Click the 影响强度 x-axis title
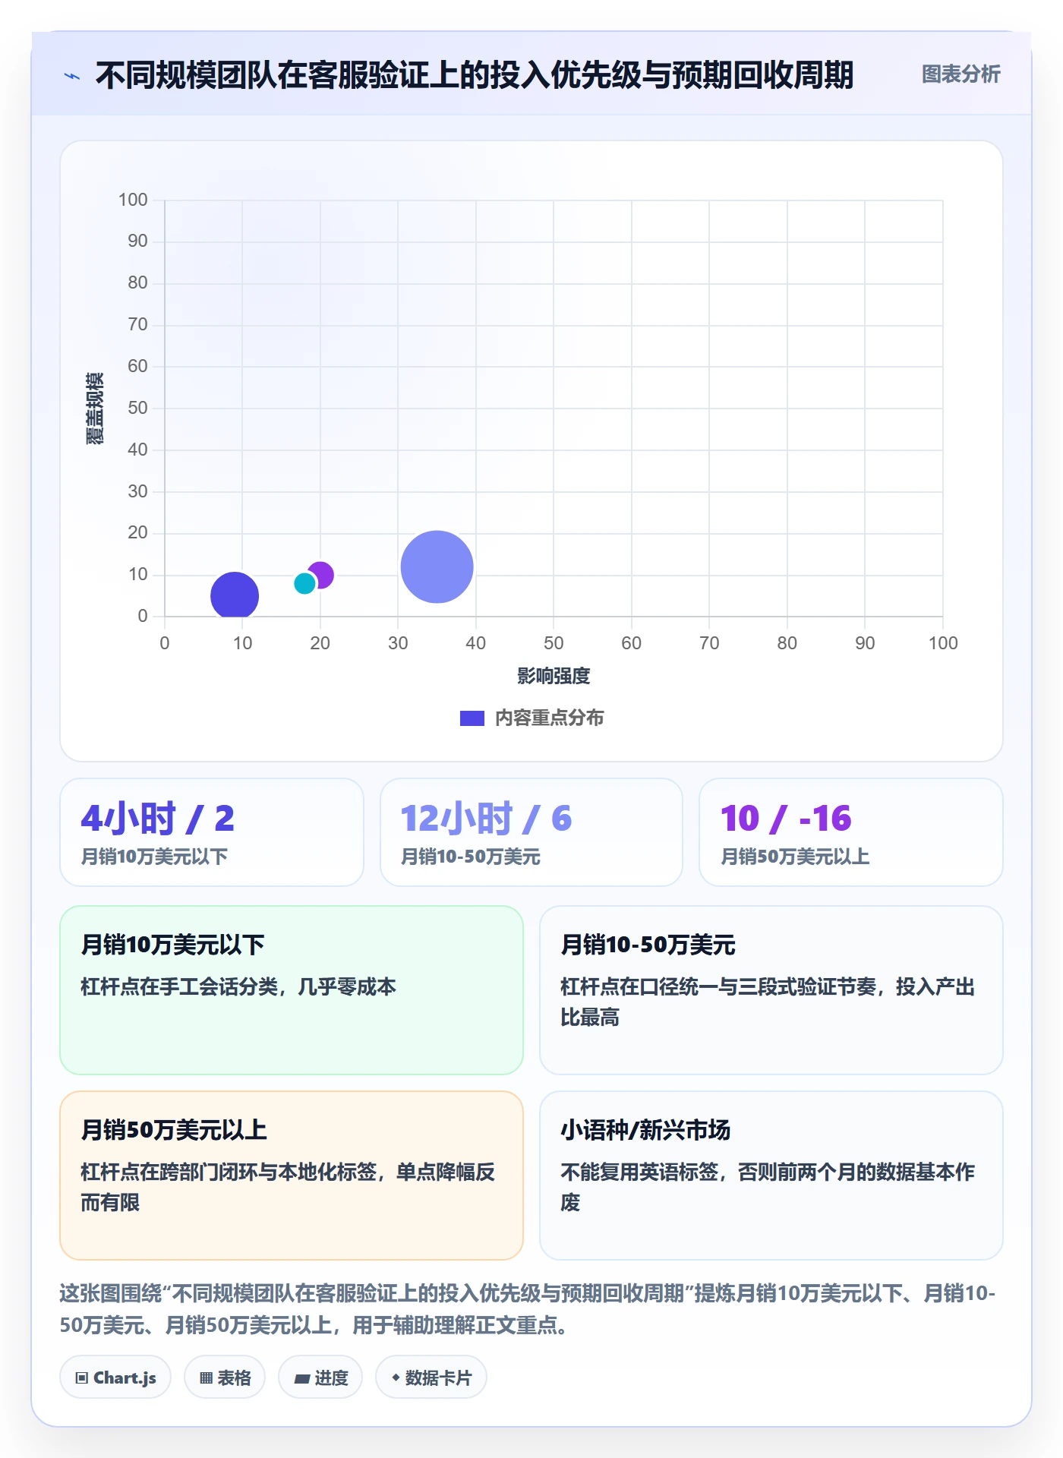Image resolution: width=1063 pixels, height=1458 pixels. pos(554,676)
